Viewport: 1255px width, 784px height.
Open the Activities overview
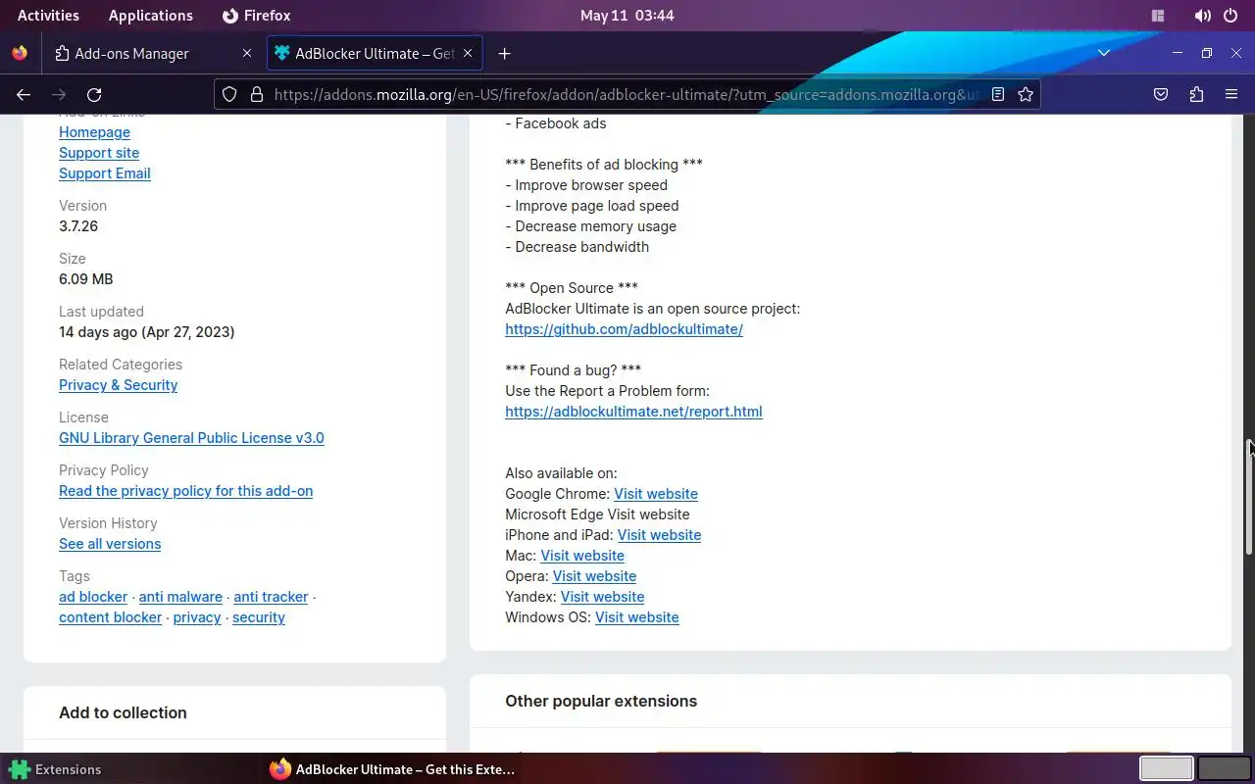48,16
